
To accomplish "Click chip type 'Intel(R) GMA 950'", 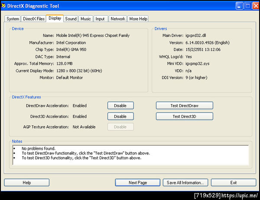I will pos(71,49).
